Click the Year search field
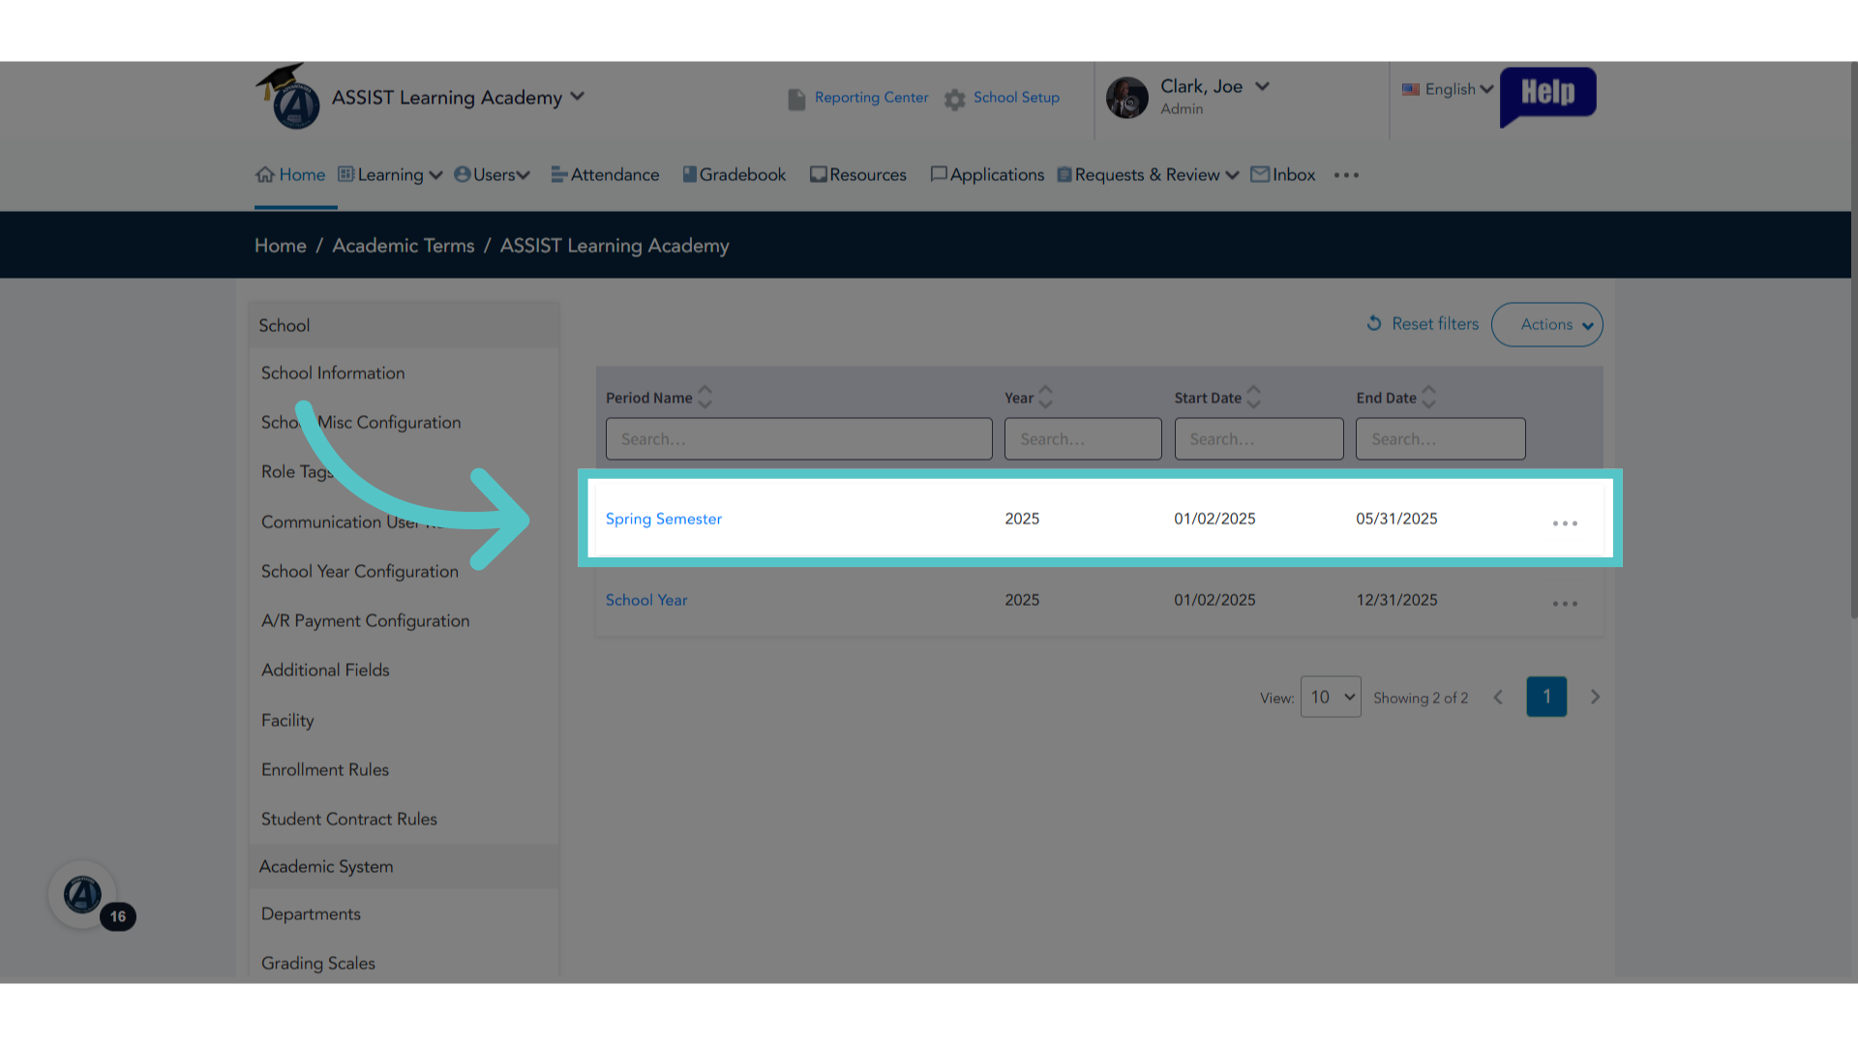 [x=1083, y=439]
